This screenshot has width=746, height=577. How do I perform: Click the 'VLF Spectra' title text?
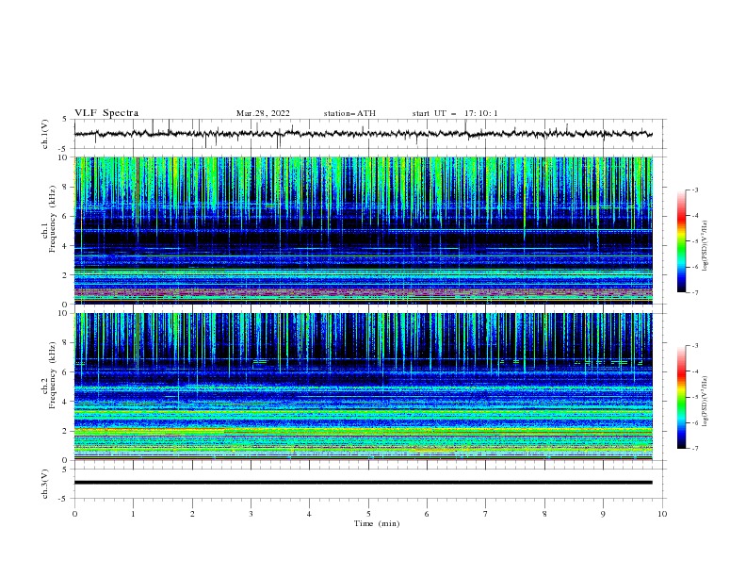tap(106, 113)
